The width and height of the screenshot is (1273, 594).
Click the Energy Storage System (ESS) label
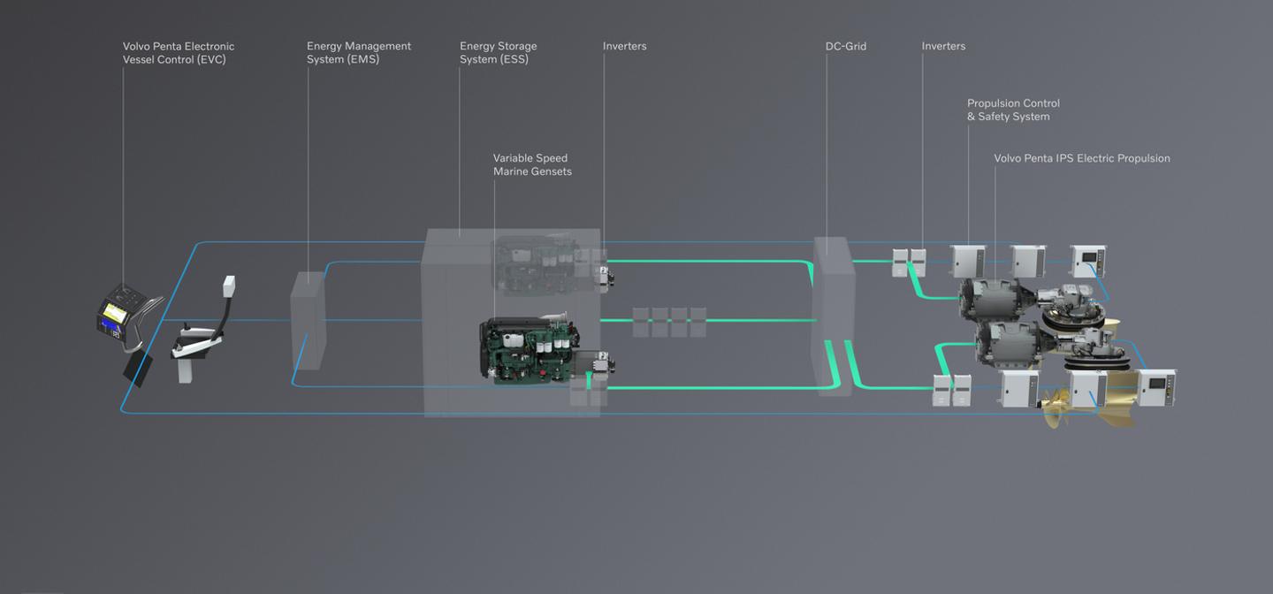tap(498, 53)
